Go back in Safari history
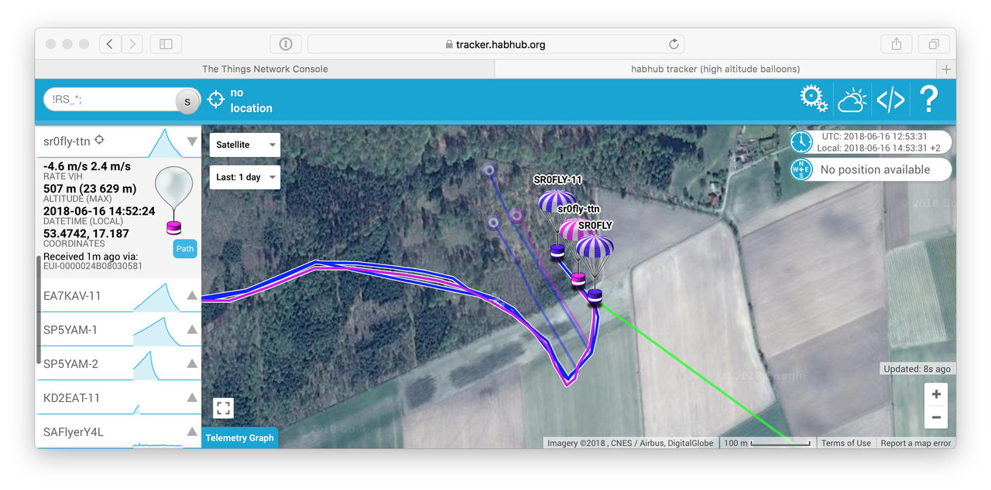 coord(110,44)
